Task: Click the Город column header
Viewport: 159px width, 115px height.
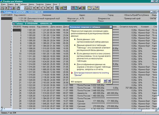Action: tap(111, 15)
